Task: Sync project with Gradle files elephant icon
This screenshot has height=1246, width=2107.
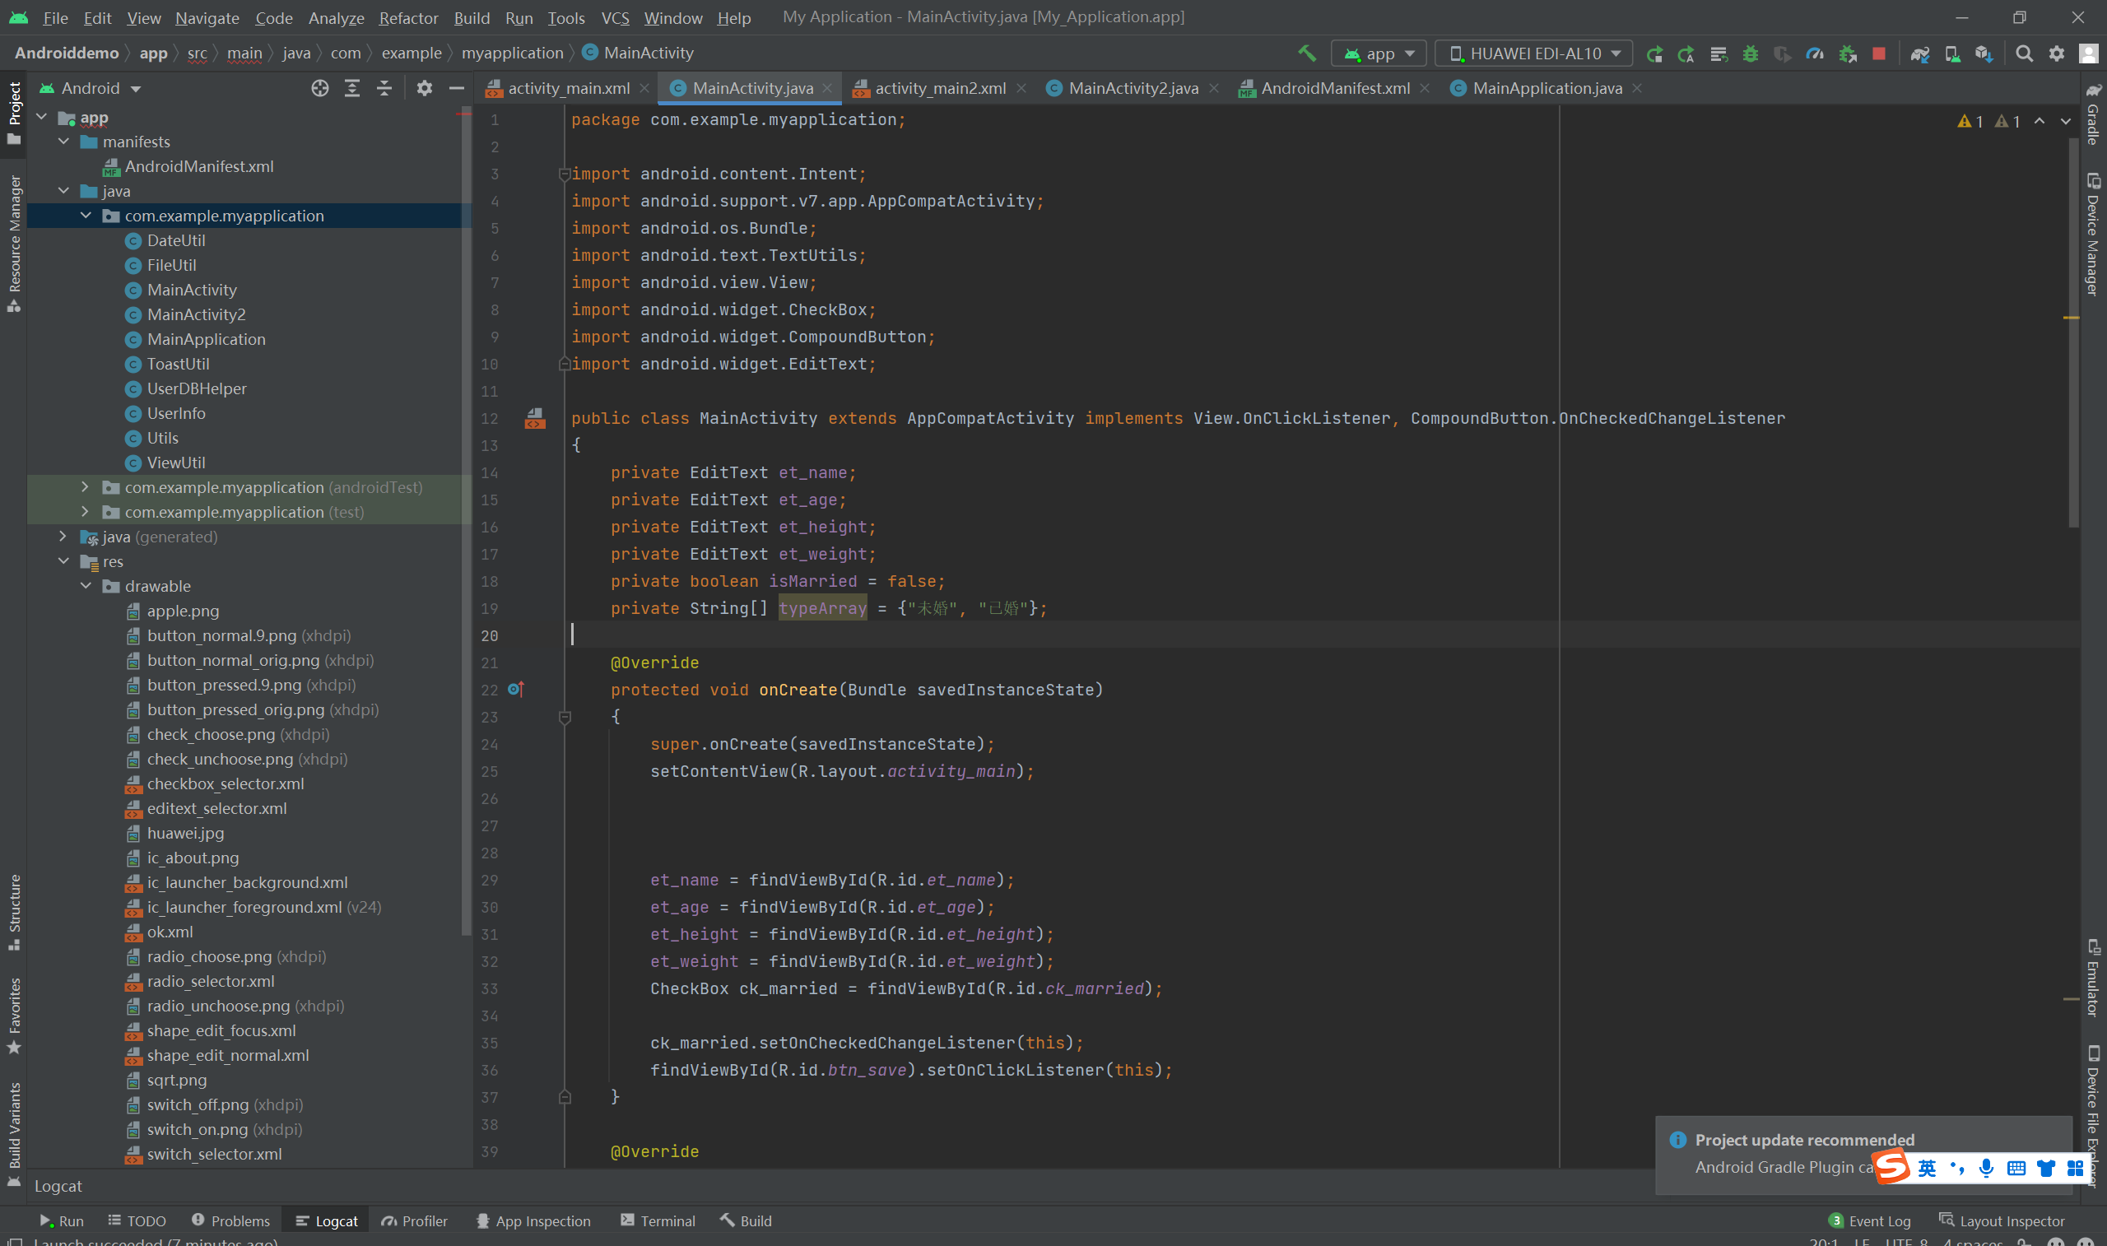Action: coord(1920,53)
